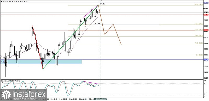The height and width of the screenshot is (101, 209).
Task: Click the 0.0 (92.50) Fibonacci base label
Action: [x=199, y=55]
